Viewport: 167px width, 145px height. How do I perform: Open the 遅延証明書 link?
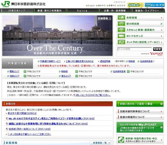105,61
